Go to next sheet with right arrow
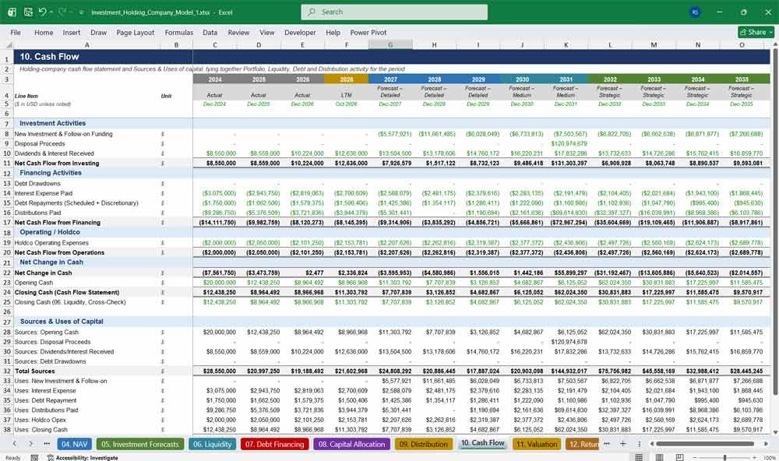 pos(31,444)
